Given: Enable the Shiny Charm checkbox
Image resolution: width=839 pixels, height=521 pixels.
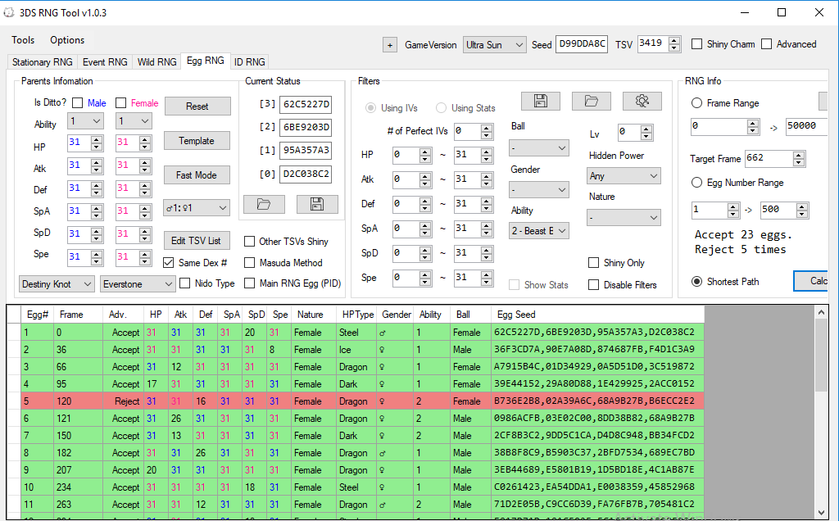Looking at the screenshot, I should click(x=697, y=44).
